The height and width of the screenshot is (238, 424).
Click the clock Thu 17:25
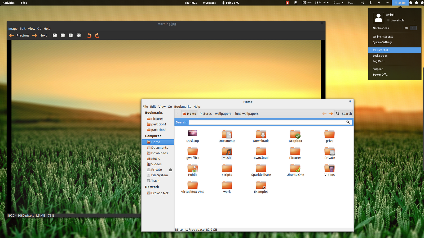(x=191, y=3)
